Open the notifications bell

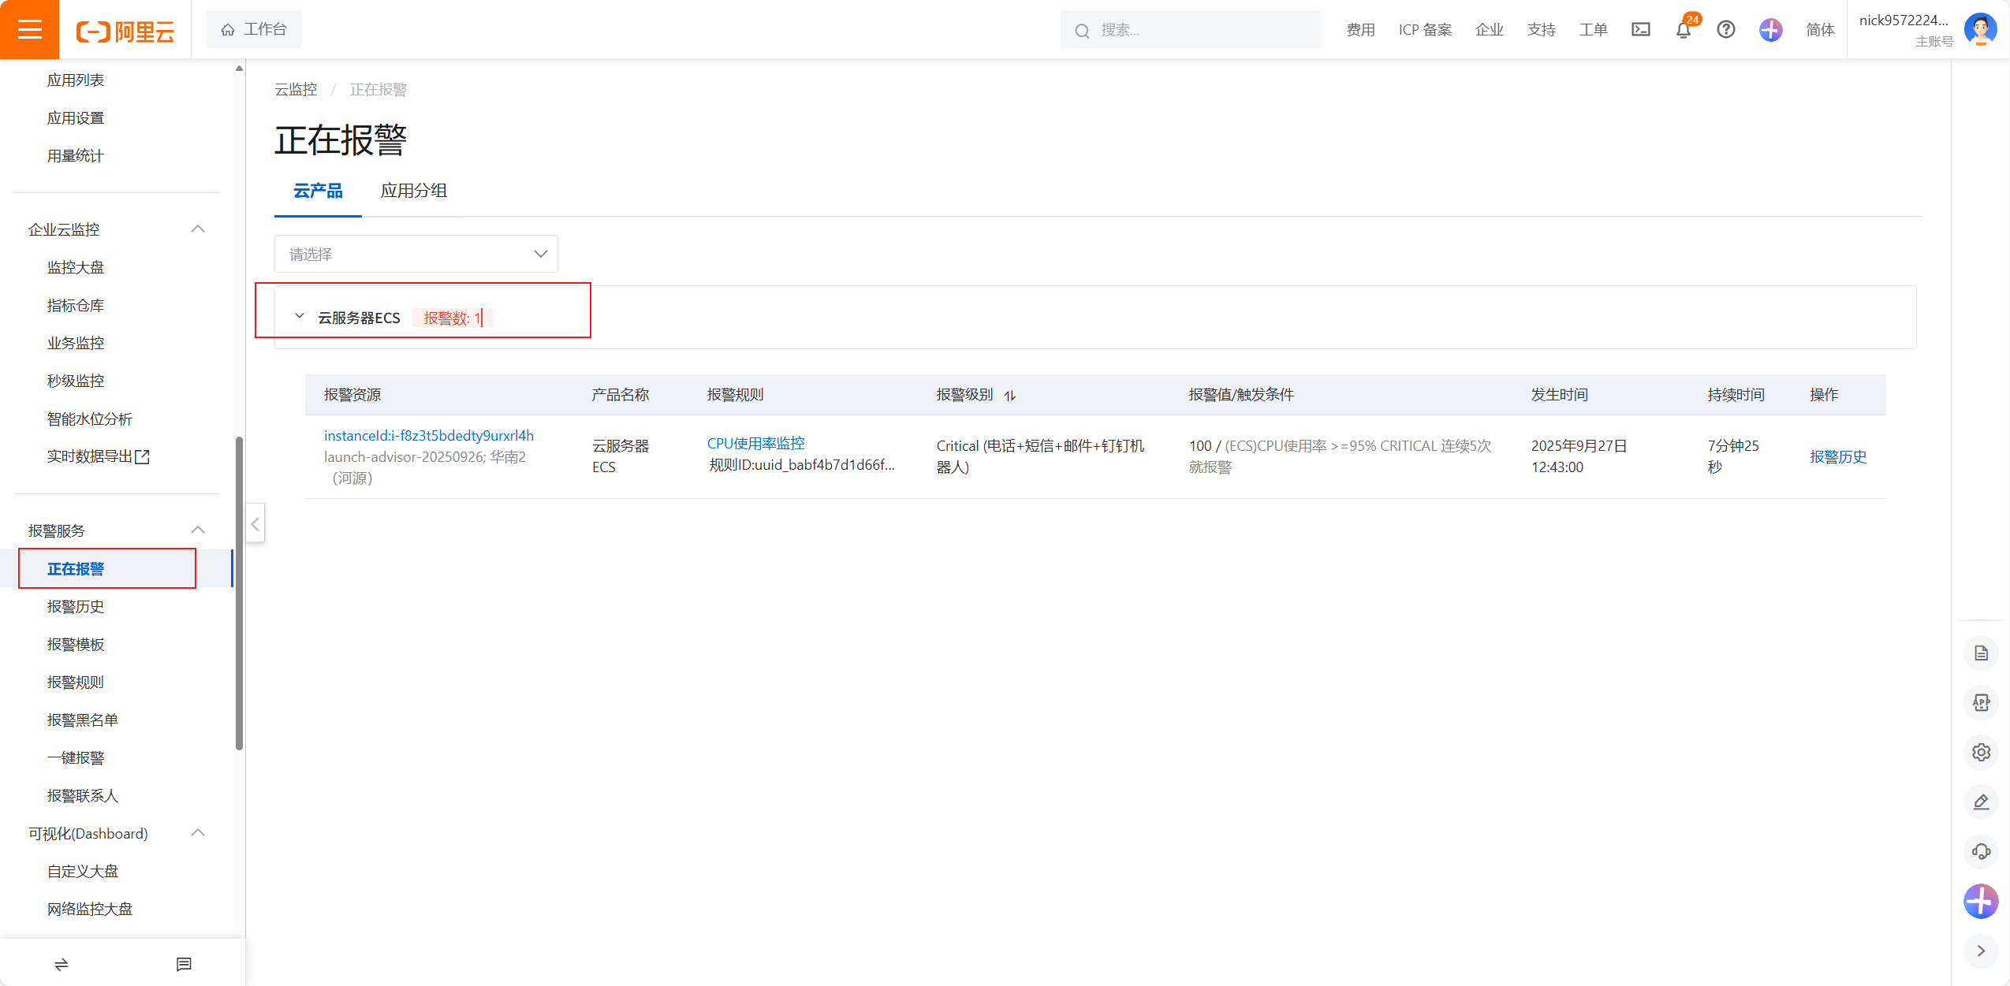[1683, 30]
